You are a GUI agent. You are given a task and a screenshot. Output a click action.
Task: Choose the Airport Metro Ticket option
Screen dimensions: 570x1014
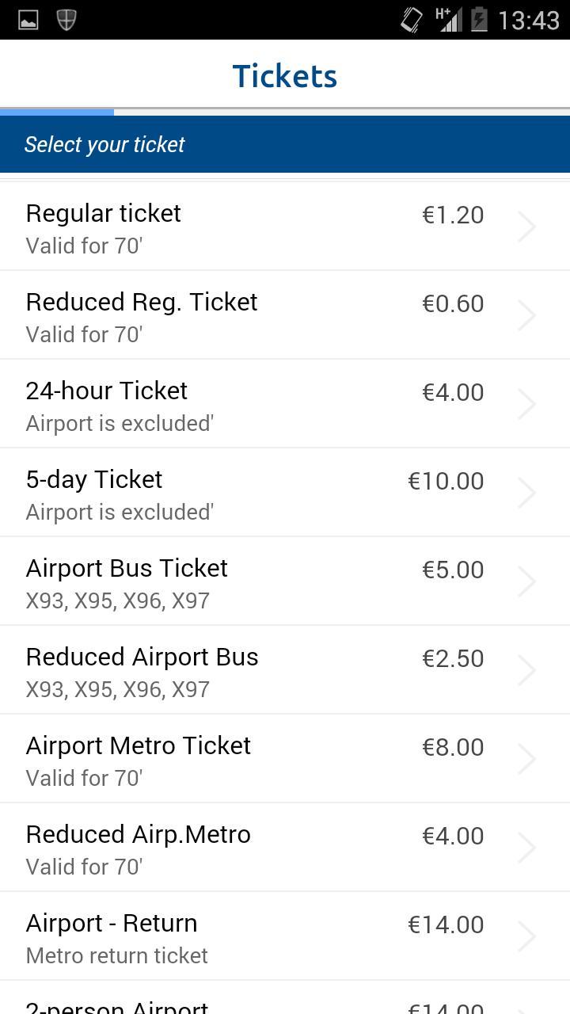pyautogui.click(x=139, y=759)
